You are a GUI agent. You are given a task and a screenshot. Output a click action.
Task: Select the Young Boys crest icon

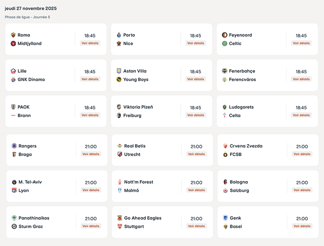click(x=119, y=79)
